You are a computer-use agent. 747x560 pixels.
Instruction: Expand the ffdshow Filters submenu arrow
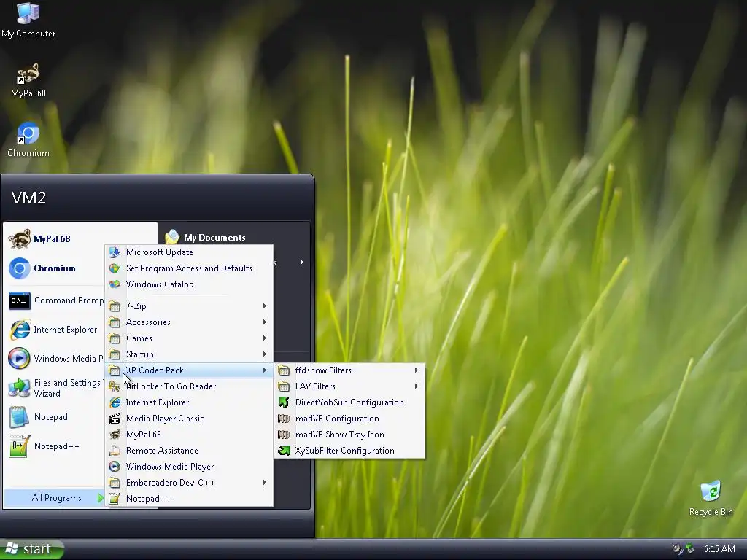click(x=417, y=370)
